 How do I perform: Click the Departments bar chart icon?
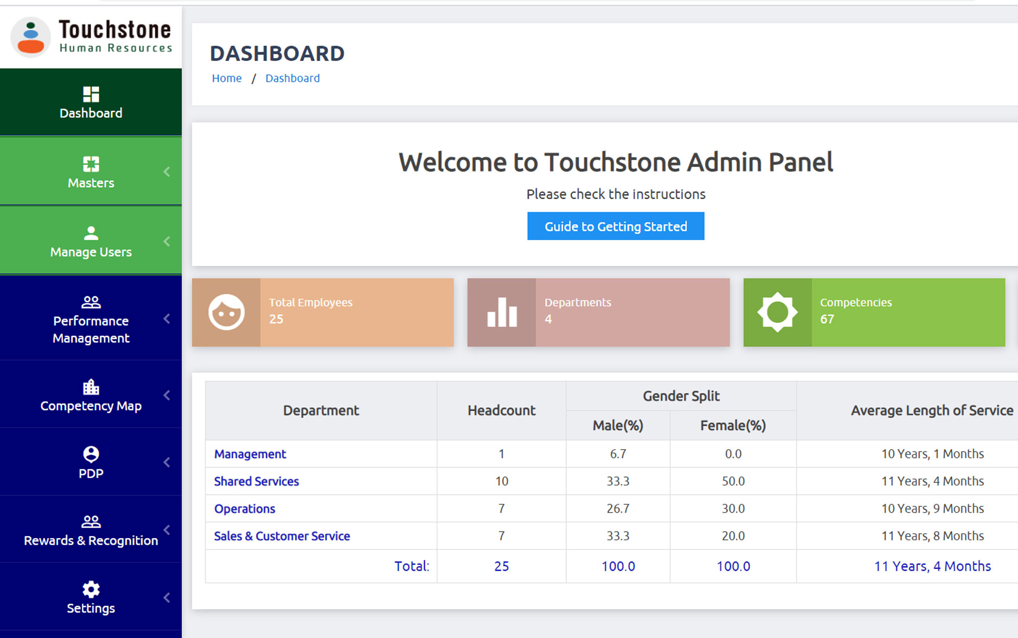pos(502,312)
